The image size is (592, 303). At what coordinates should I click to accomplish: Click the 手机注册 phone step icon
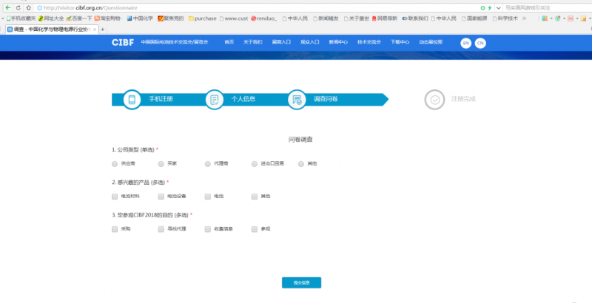[x=132, y=100]
